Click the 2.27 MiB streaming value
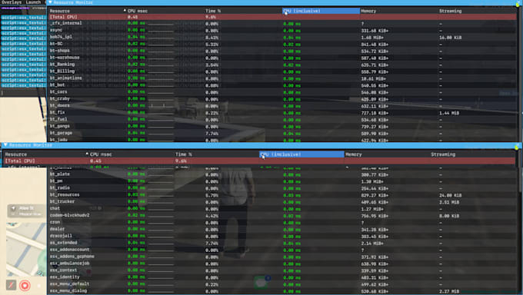 coord(449,291)
